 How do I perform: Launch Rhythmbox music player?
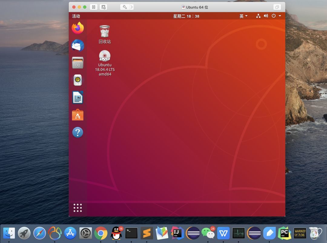[78, 80]
